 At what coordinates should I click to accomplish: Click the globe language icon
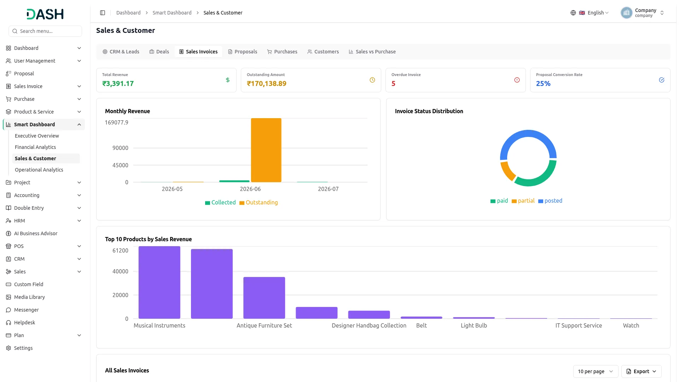click(x=573, y=13)
